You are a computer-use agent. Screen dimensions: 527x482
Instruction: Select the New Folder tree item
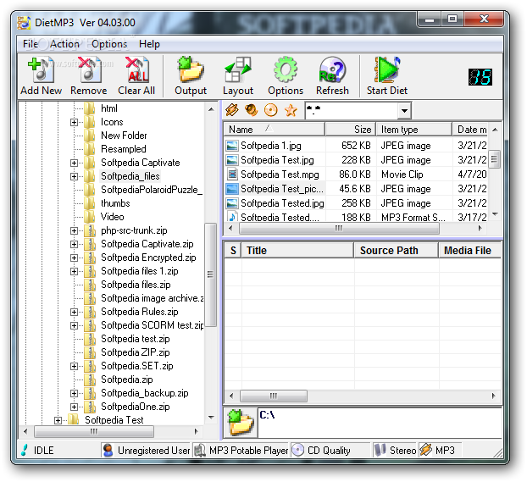(x=124, y=136)
